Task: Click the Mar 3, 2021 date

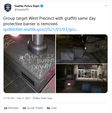Action: (24, 98)
